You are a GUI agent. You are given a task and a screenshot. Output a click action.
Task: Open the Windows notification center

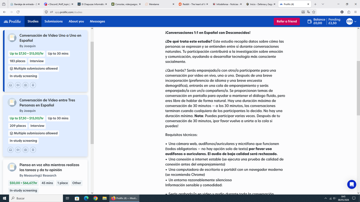point(353,198)
